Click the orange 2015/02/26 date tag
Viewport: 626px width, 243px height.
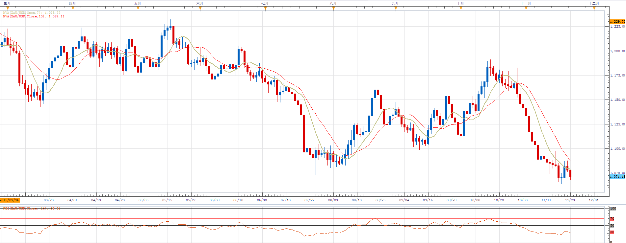click(10, 200)
